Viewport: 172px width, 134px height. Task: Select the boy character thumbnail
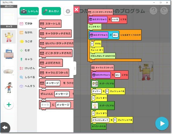click(9, 87)
